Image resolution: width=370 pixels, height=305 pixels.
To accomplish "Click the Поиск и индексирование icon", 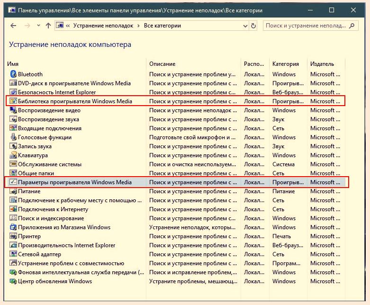I will (13, 218).
